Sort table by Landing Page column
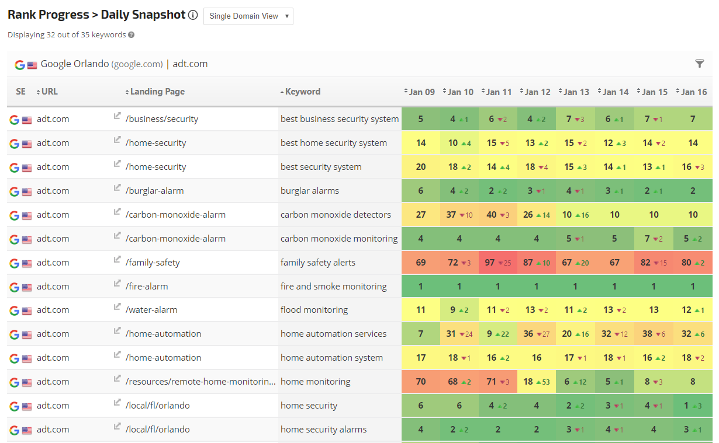This screenshot has width=719, height=443. pos(157,92)
